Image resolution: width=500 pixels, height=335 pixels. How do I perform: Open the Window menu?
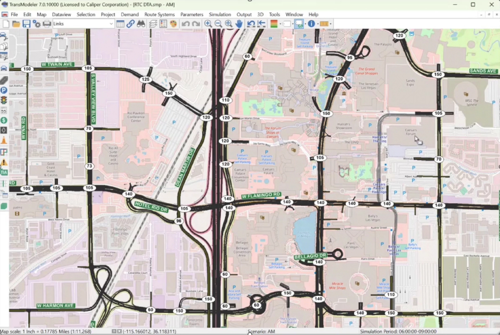pos(294,15)
